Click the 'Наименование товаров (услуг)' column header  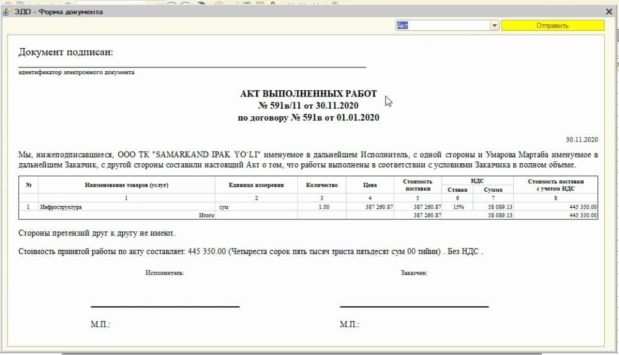coord(126,185)
